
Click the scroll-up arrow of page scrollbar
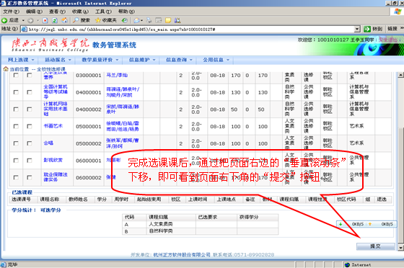[400, 75]
